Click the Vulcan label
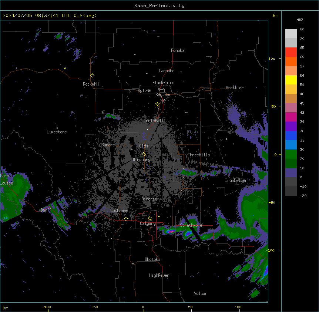The width and height of the screenshot is (319, 312). point(201,293)
